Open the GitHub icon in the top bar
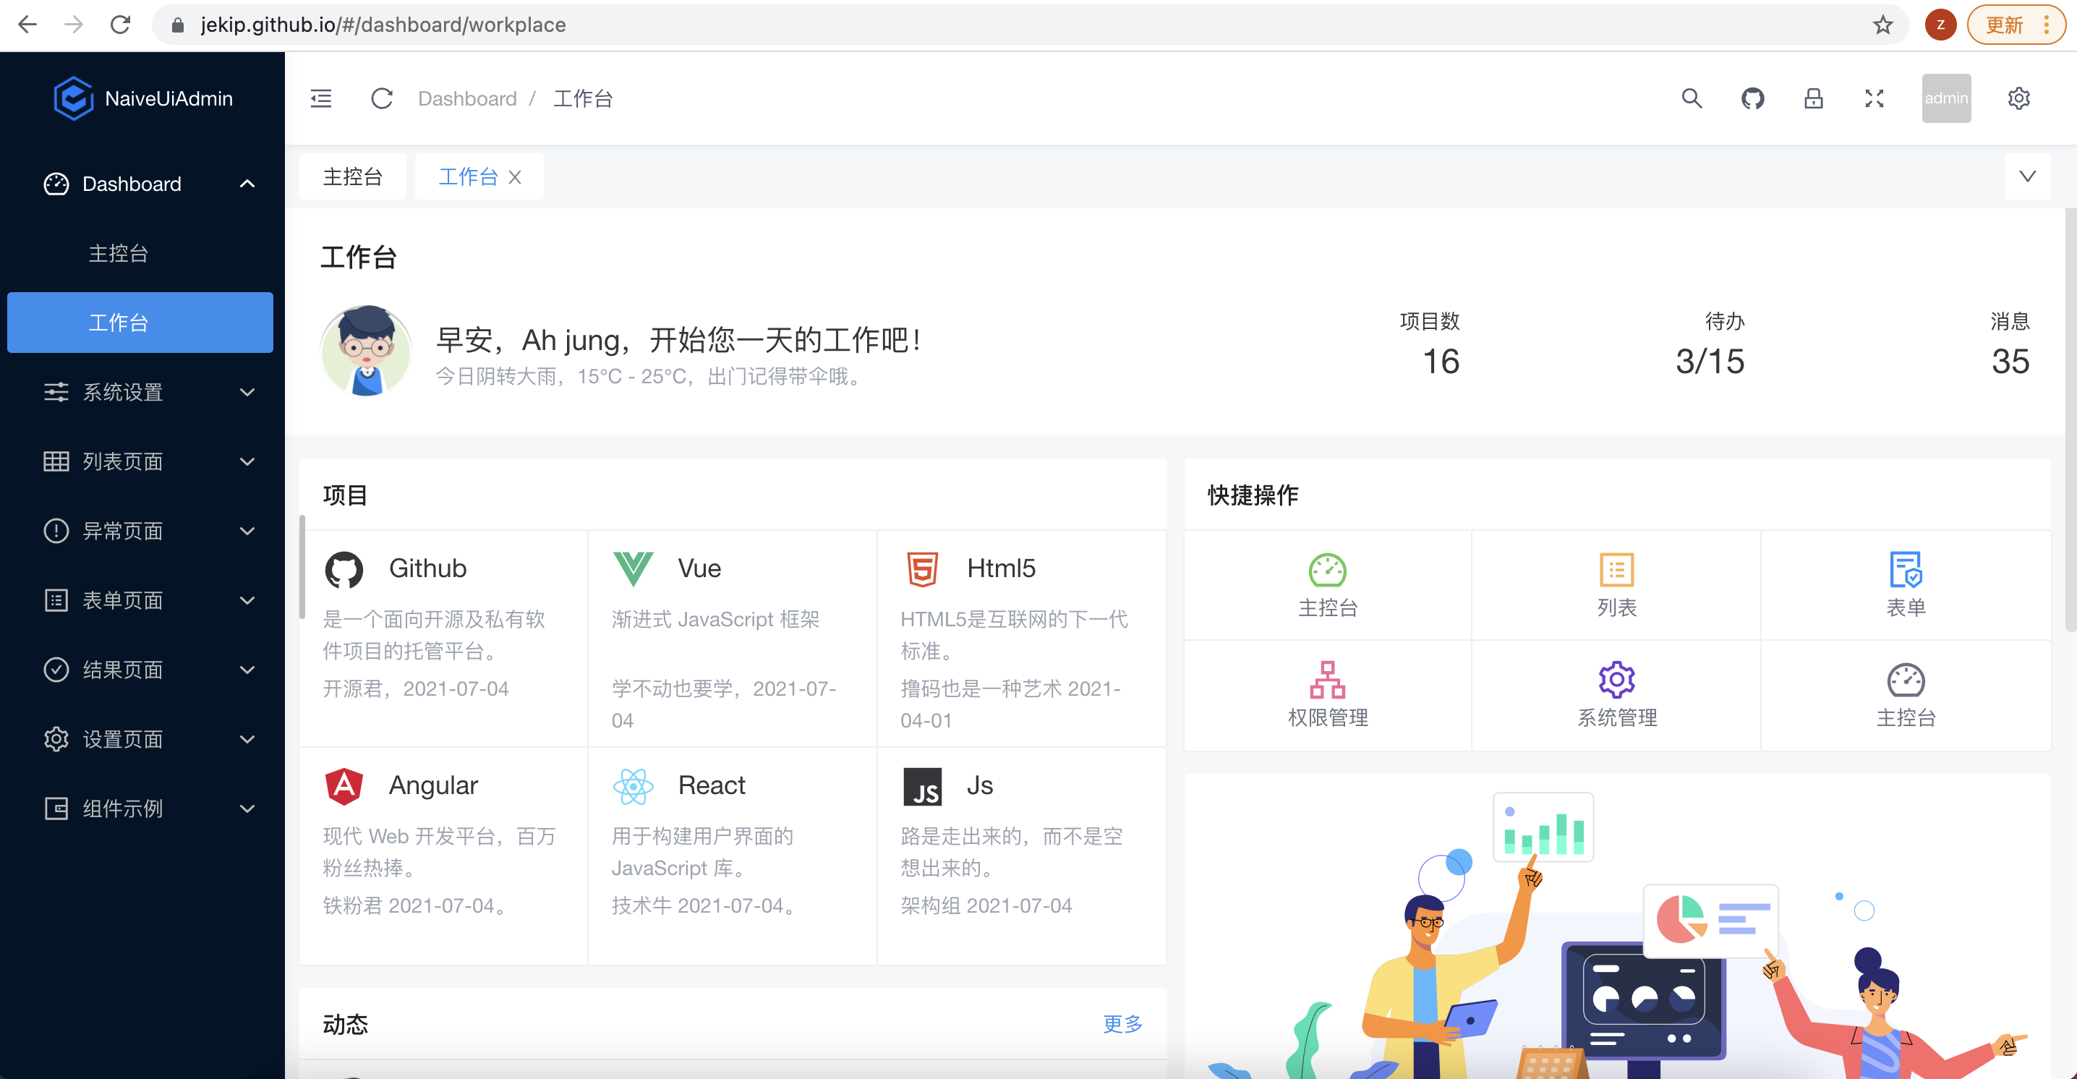The height and width of the screenshot is (1079, 2077). [1752, 98]
